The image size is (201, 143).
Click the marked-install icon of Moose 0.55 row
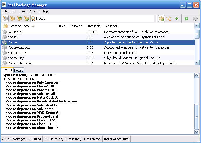[4, 42]
